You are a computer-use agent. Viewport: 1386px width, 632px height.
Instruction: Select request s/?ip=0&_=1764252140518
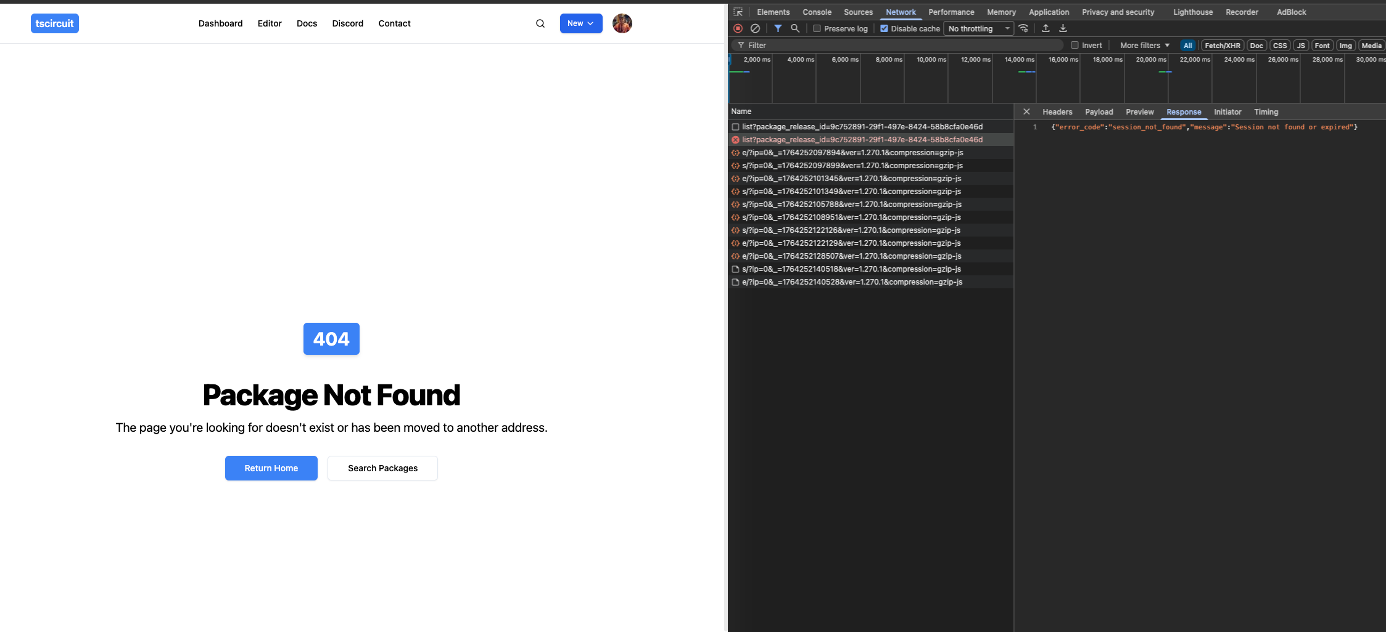[871, 269]
